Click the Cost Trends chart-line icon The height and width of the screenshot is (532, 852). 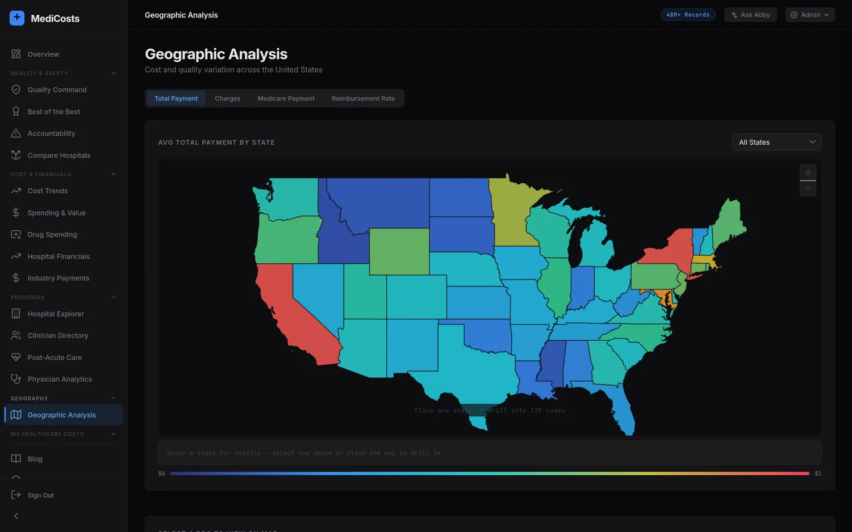(x=16, y=191)
